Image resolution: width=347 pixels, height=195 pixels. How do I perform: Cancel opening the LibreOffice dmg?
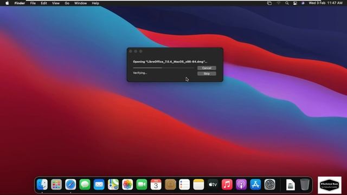coord(207,68)
